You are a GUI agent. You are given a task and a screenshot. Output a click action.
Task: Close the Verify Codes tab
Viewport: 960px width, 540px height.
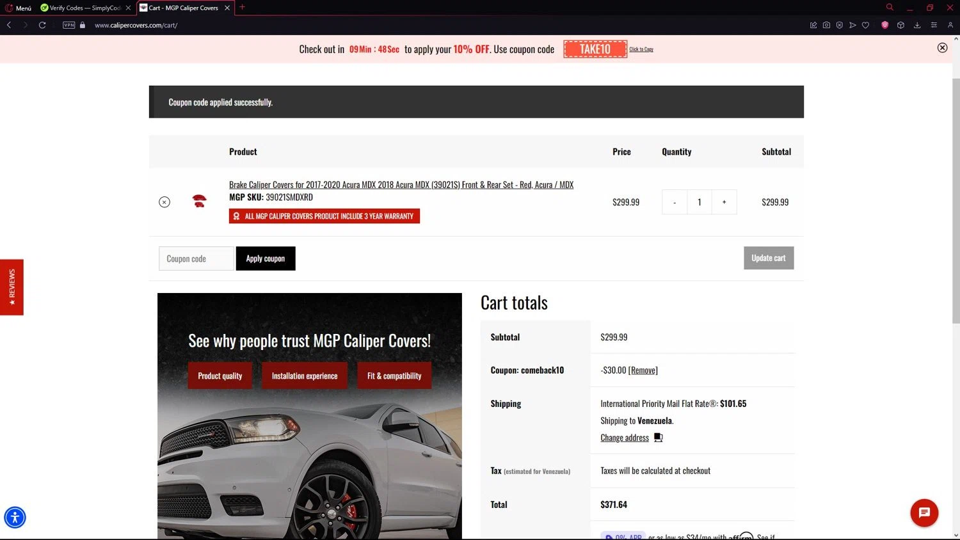128,8
